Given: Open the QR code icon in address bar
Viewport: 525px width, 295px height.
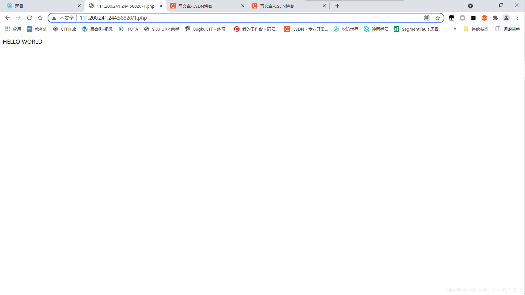Looking at the screenshot, I should (x=427, y=18).
